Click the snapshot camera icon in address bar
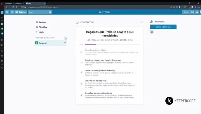The width and height of the screenshot is (201, 114). [x=177, y=7]
